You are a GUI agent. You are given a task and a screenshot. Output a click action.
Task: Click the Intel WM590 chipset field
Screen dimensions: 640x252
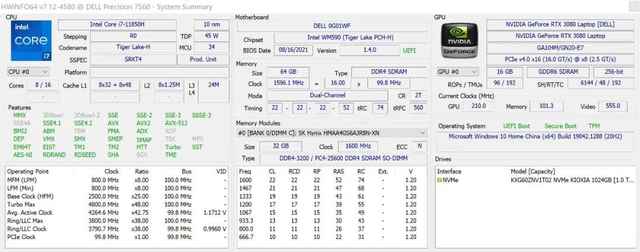[x=350, y=38]
